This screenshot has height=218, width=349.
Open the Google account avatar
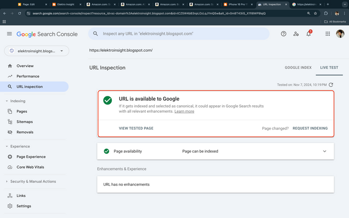pyautogui.click(x=340, y=34)
